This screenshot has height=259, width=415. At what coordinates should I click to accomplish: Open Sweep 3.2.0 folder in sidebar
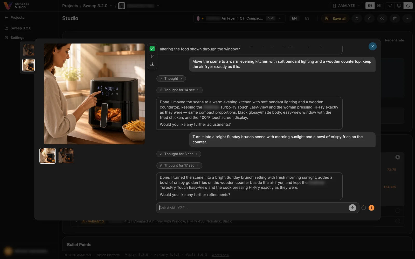[18, 28]
